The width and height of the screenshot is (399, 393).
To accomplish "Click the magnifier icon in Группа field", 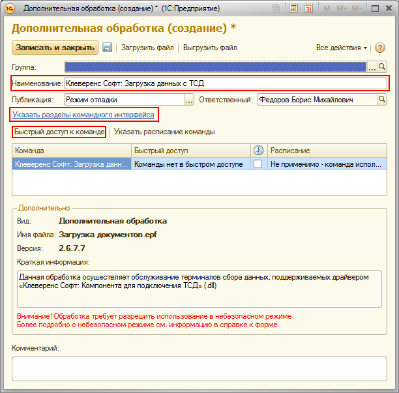I will point(381,67).
